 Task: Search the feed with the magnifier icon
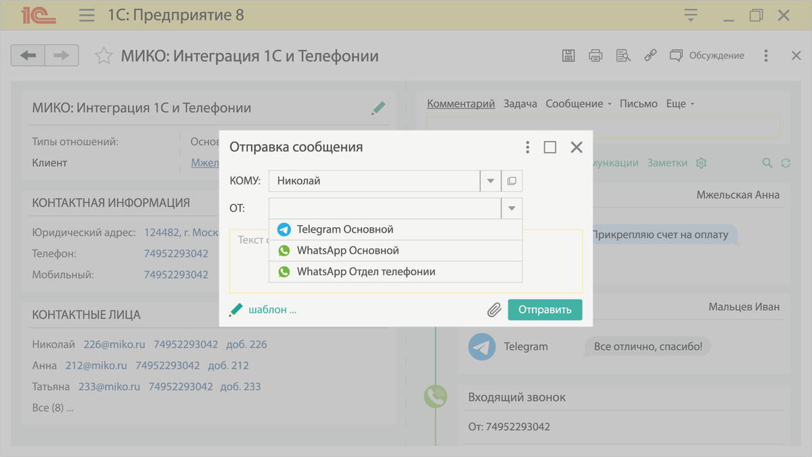[x=767, y=163]
